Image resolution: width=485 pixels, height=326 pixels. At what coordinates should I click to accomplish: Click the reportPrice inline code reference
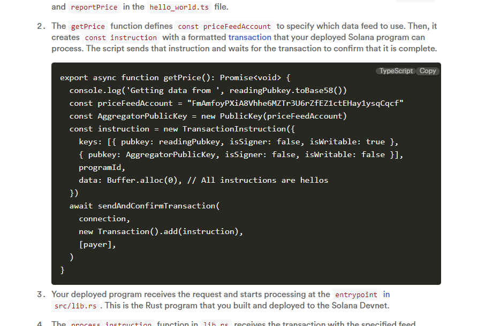pos(94,7)
